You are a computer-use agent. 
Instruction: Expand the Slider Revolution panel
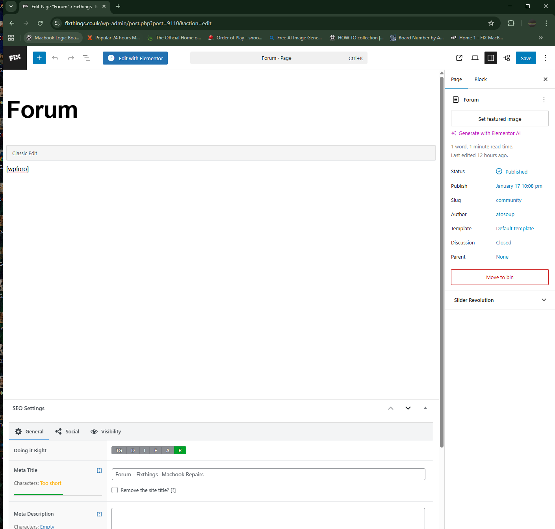[x=544, y=300]
